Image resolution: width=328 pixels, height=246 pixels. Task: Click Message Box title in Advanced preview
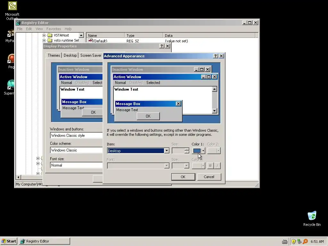tap(128, 104)
